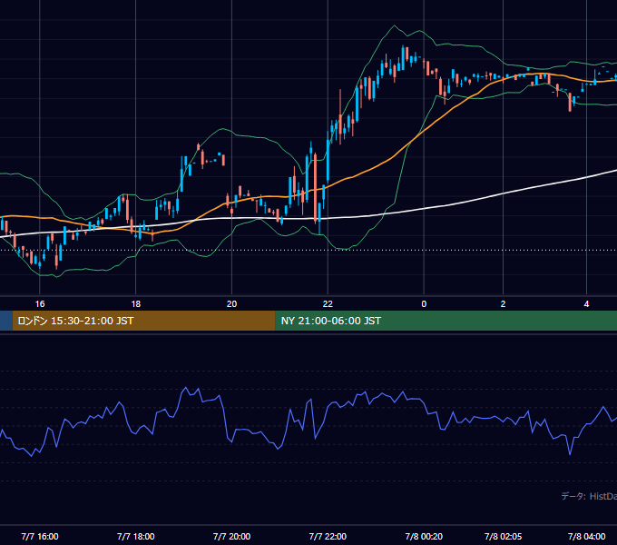The height and width of the screenshot is (545, 617).
Task: Click the 7/7 22:00 date label
Action: click(x=328, y=536)
